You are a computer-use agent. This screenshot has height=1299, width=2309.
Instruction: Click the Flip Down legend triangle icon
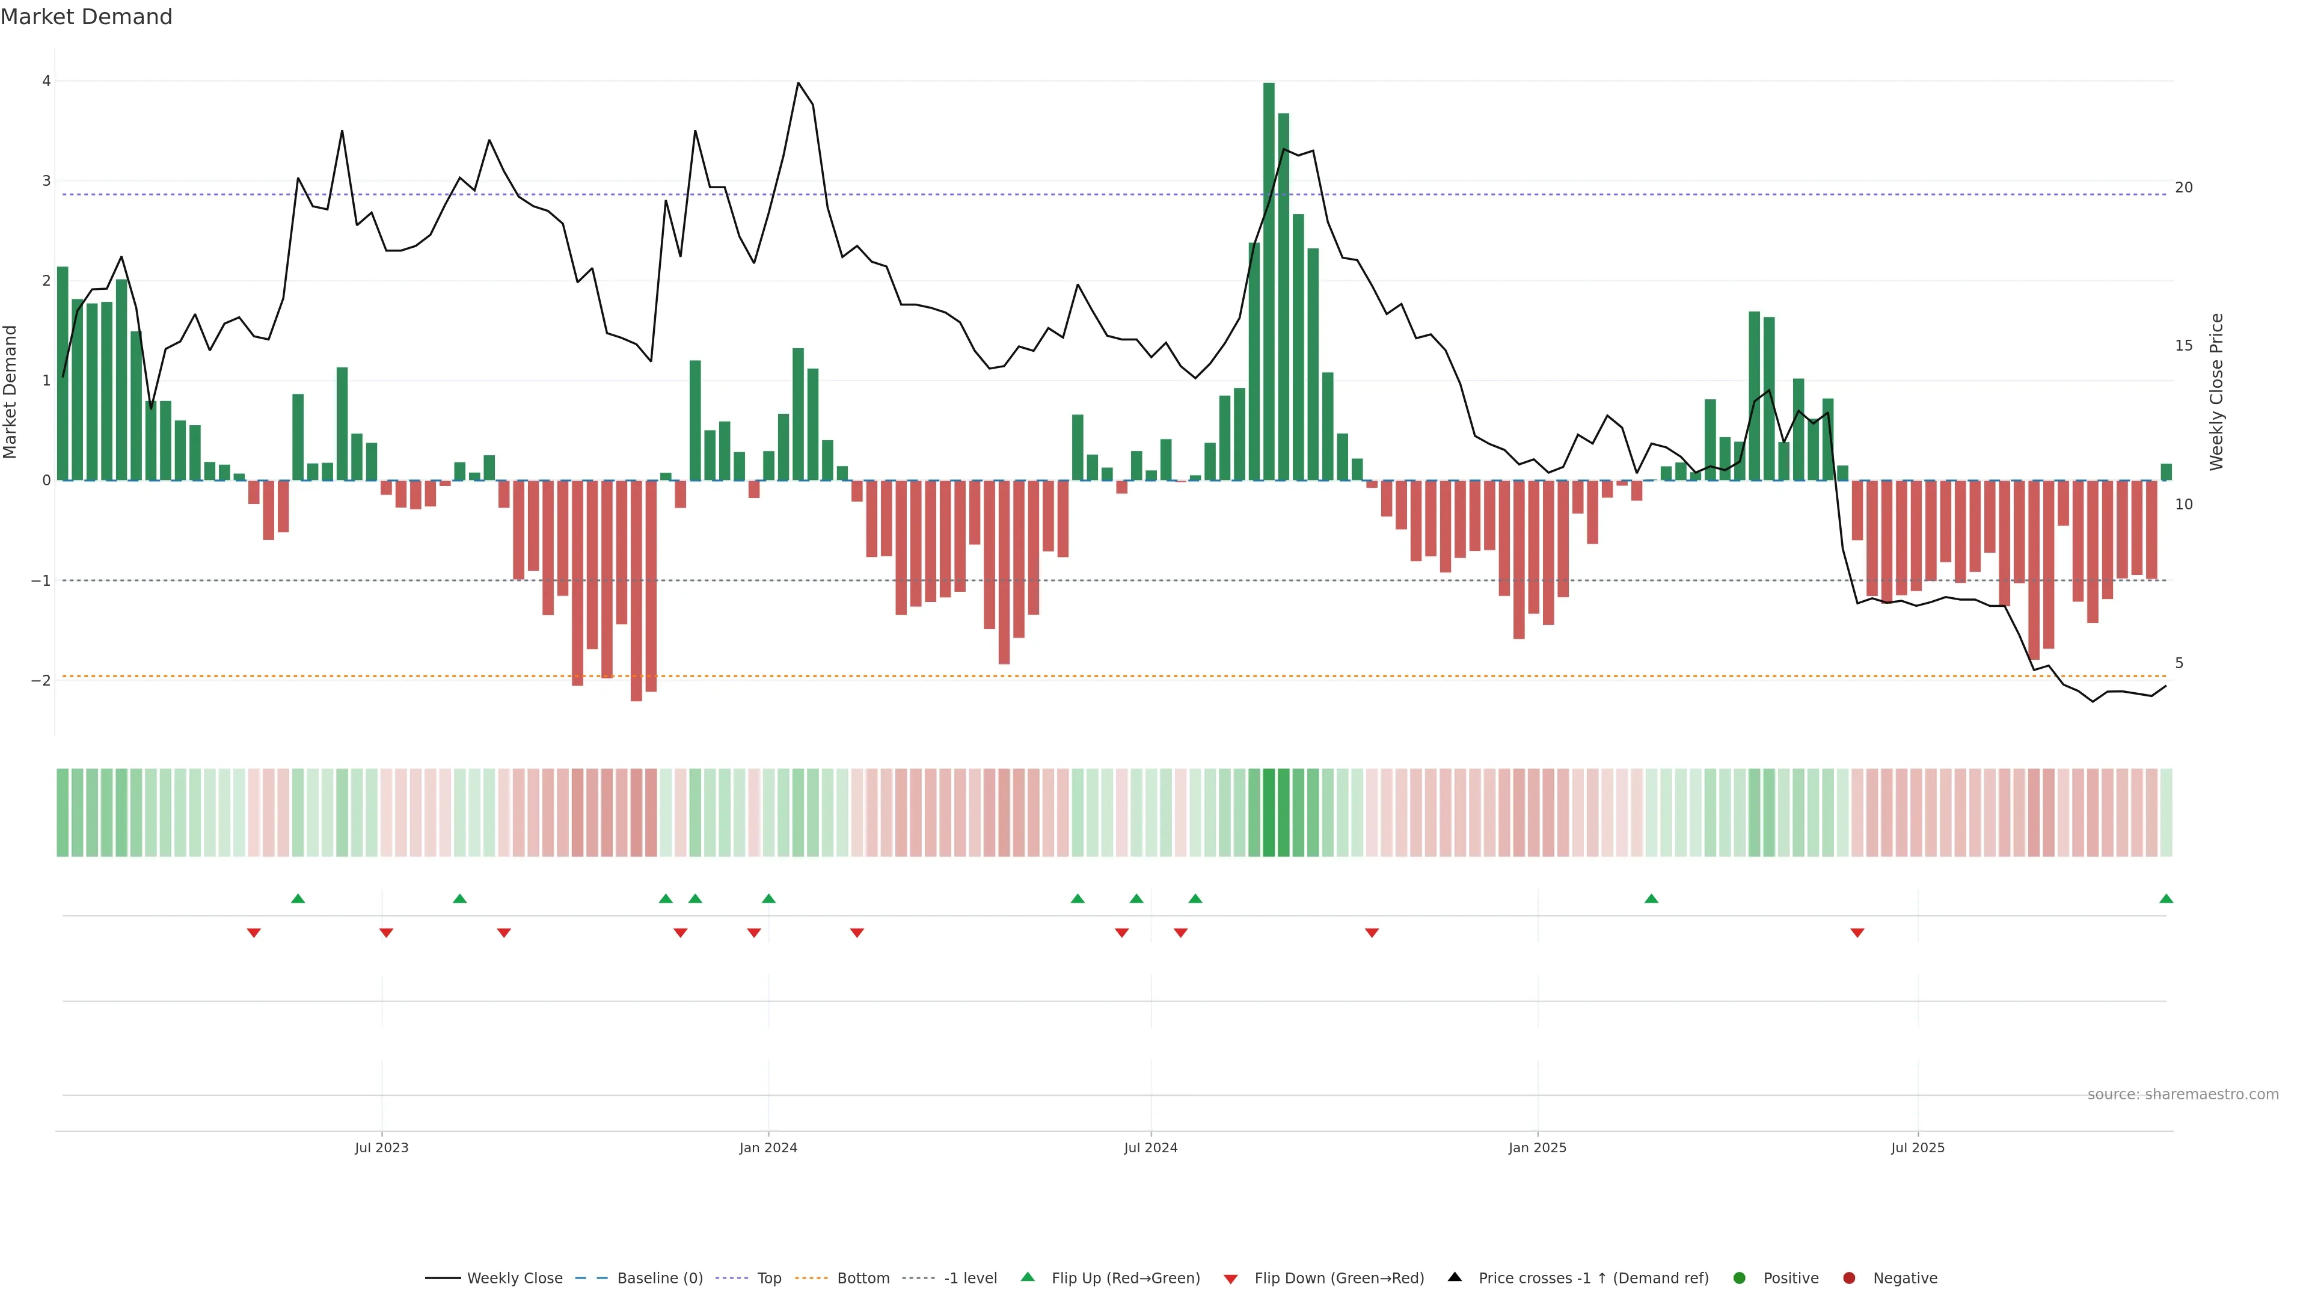click(x=1231, y=1279)
